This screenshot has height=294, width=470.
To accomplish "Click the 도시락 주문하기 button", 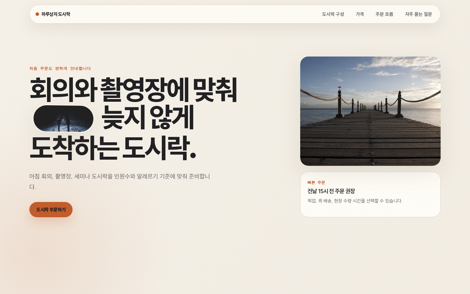I will [51, 210].
